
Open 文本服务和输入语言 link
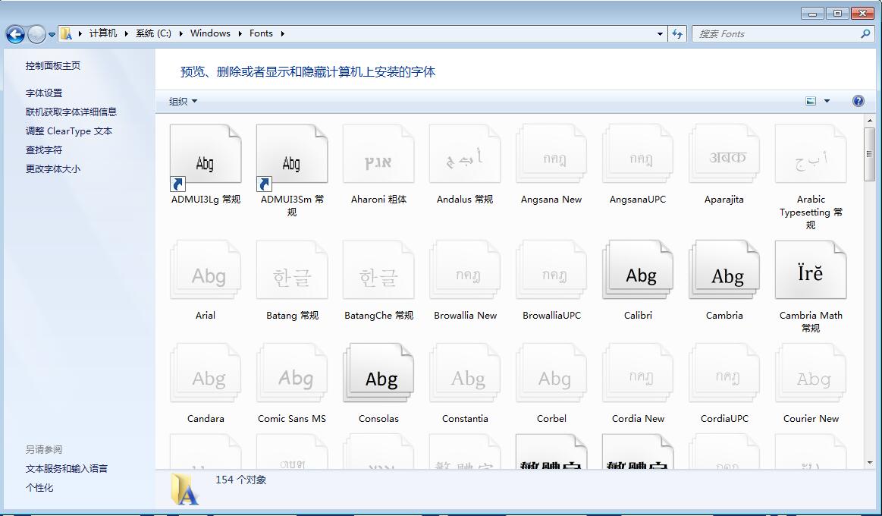tap(67, 469)
